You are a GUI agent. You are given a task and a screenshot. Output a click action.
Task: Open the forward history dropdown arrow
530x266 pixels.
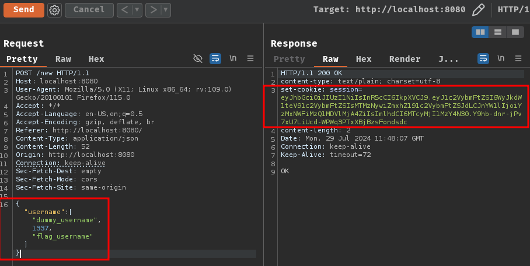coord(166,10)
